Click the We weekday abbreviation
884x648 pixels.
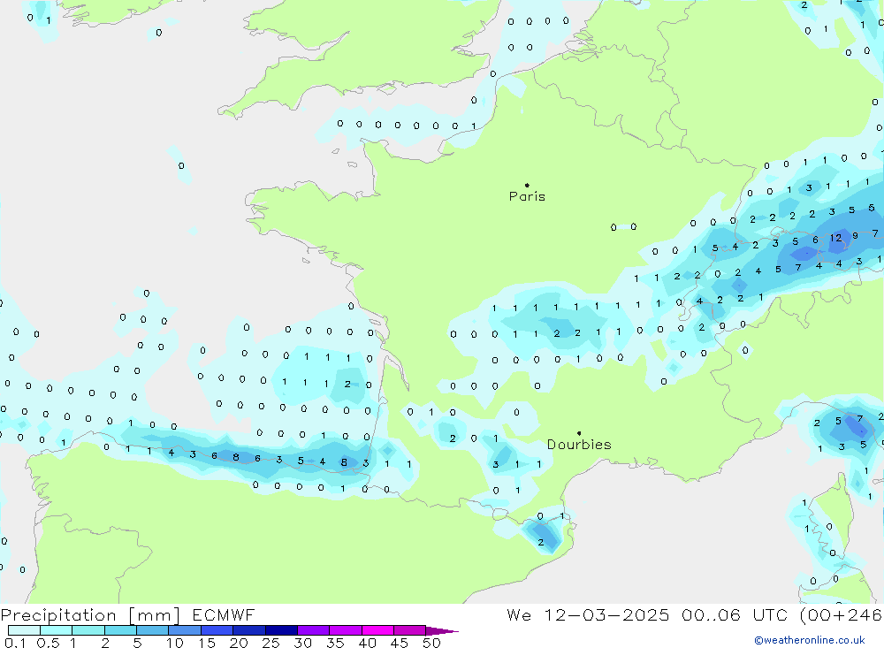click(x=519, y=615)
